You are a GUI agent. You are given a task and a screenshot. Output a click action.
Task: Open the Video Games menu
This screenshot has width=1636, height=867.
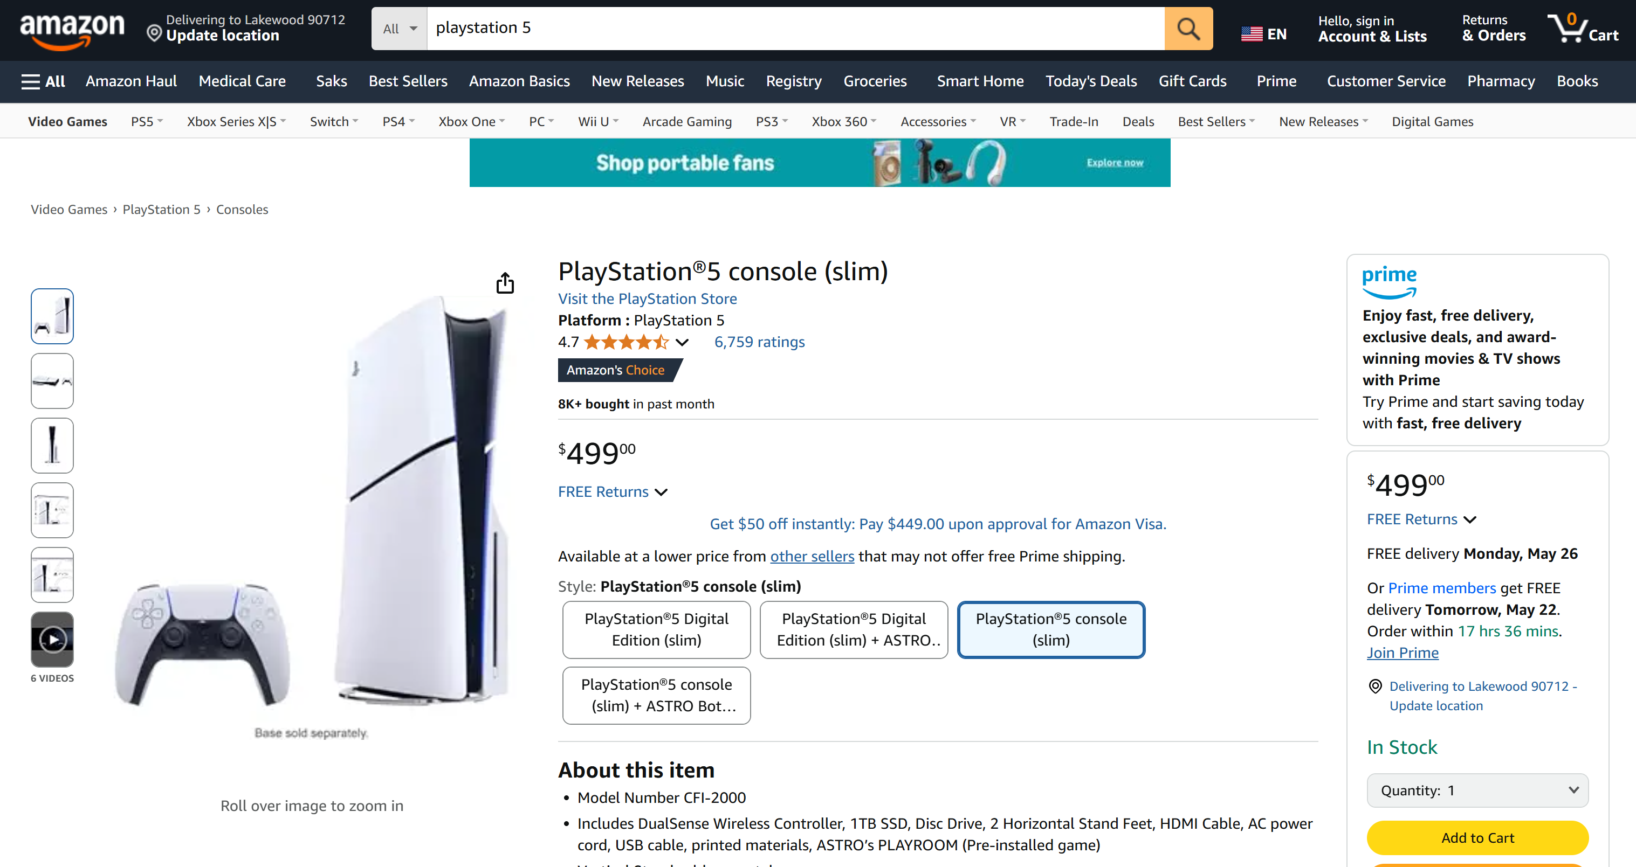coord(67,121)
